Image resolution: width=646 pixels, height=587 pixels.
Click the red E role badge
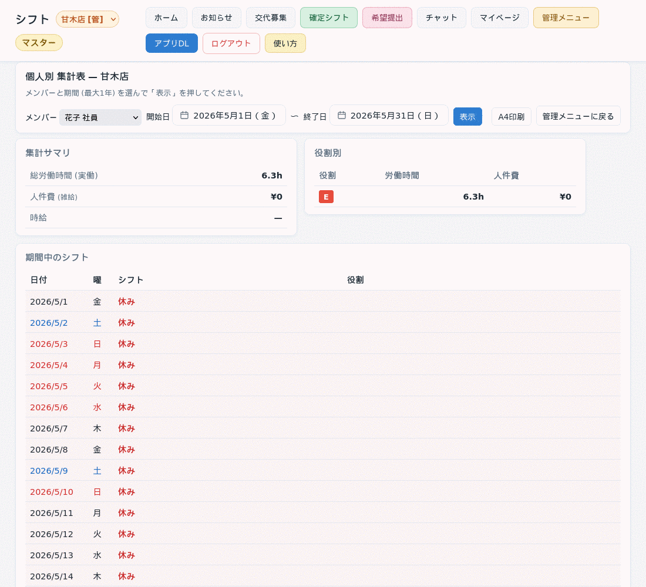click(326, 197)
